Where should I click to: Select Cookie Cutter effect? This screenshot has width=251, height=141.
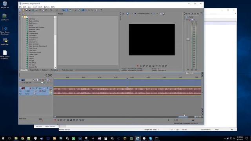33,54
